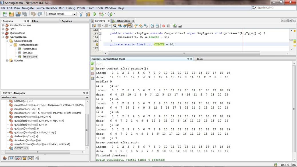Click the Clean and Build icon
Screen dimensions: 297x167
click(88, 14)
